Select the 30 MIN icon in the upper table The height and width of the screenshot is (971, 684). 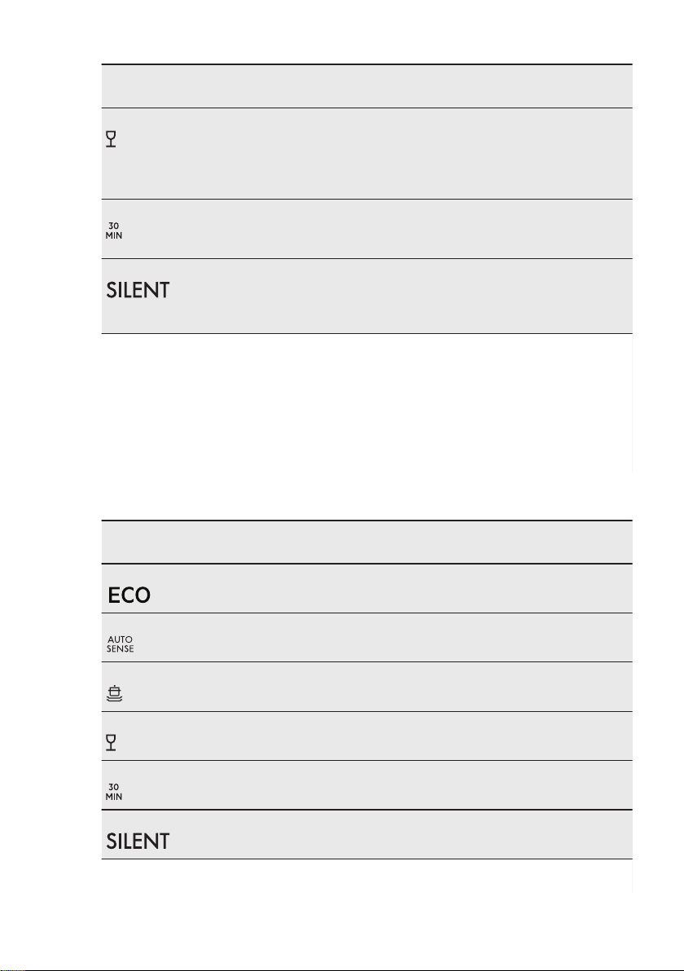point(114,231)
